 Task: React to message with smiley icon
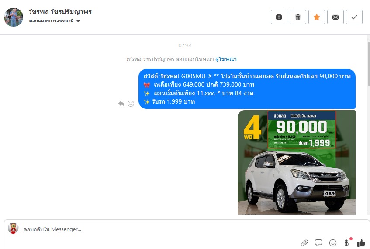pos(131,104)
